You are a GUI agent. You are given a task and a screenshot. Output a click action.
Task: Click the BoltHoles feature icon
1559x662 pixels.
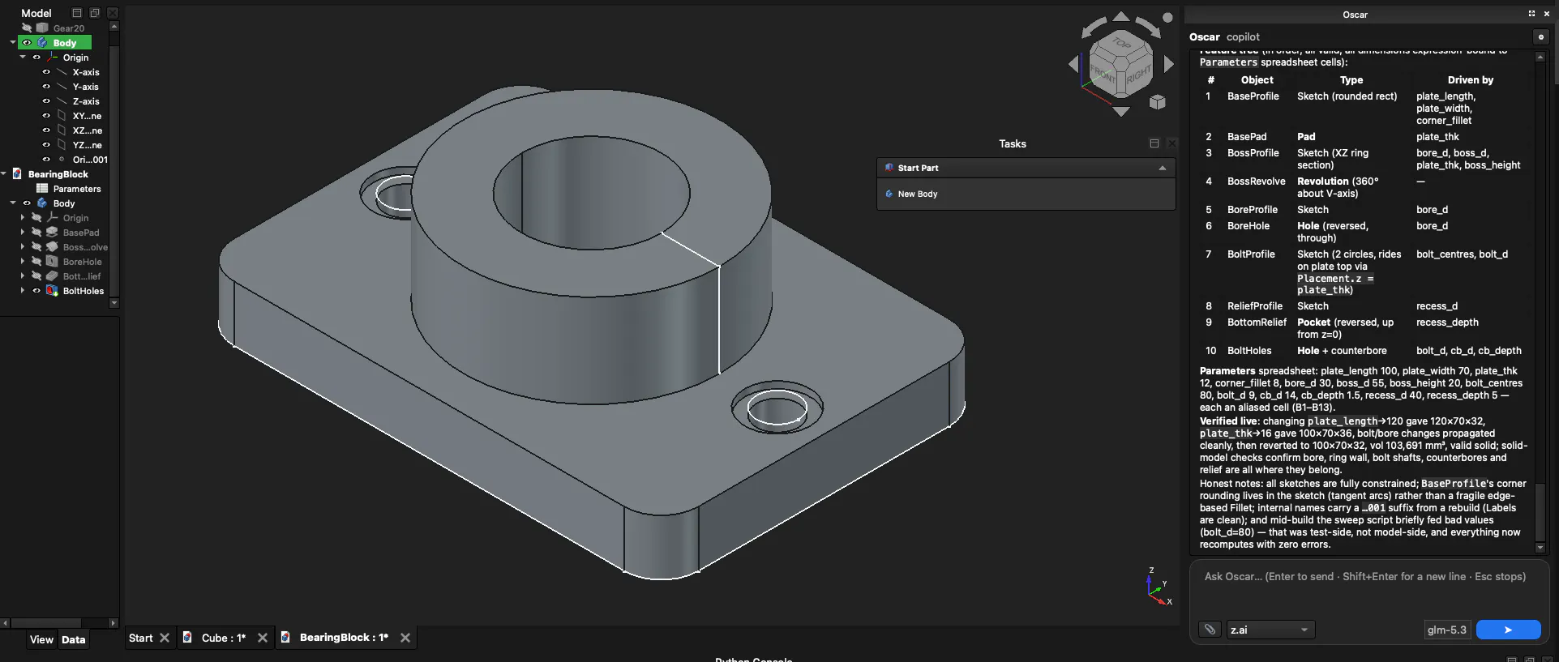click(52, 291)
